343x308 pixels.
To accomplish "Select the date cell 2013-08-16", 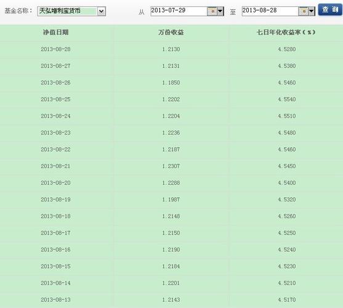I will [x=55, y=249].
